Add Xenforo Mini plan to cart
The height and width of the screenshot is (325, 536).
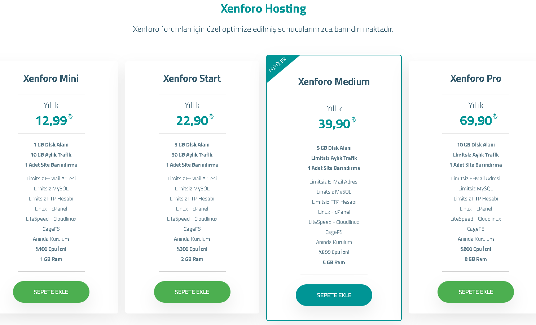51,292
